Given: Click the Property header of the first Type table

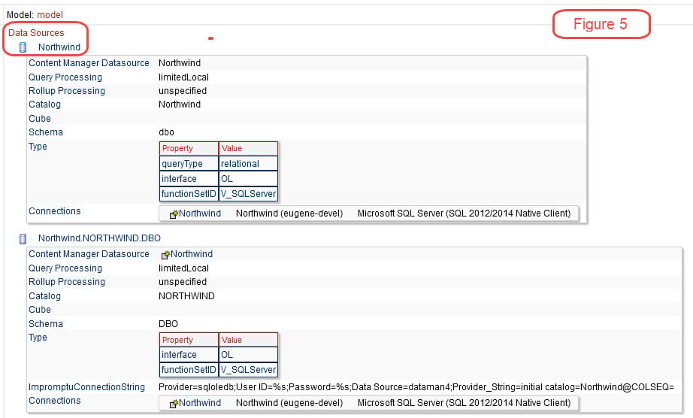Looking at the screenshot, I should tap(189, 148).
